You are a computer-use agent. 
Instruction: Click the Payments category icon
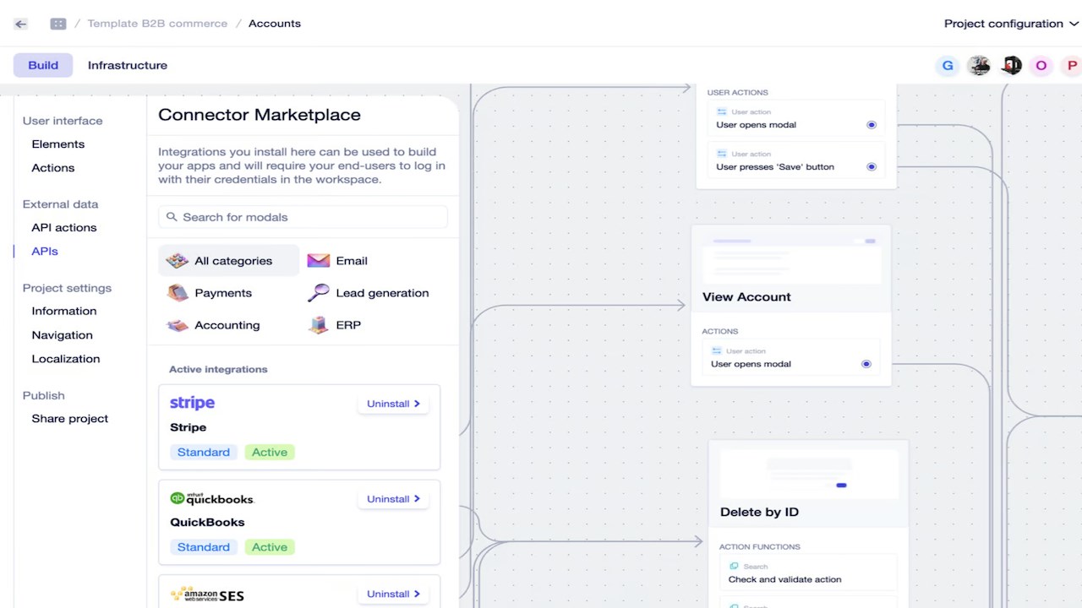click(x=178, y=293)
